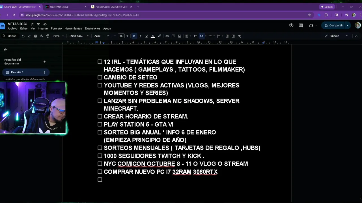Open the Archivo menu
This screenshot has height=203, width=362.
click(12, 28)
